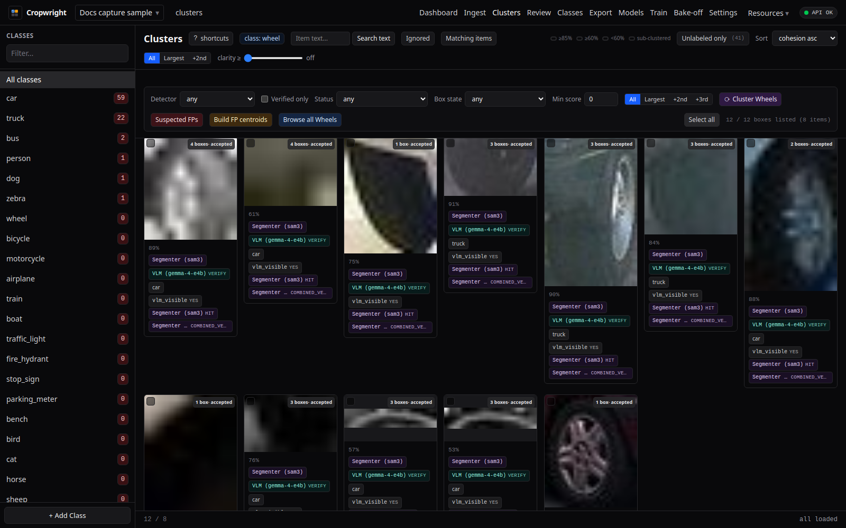The image size is (846, 528).
Task: Open the Review section
Action: coord(539,13)
